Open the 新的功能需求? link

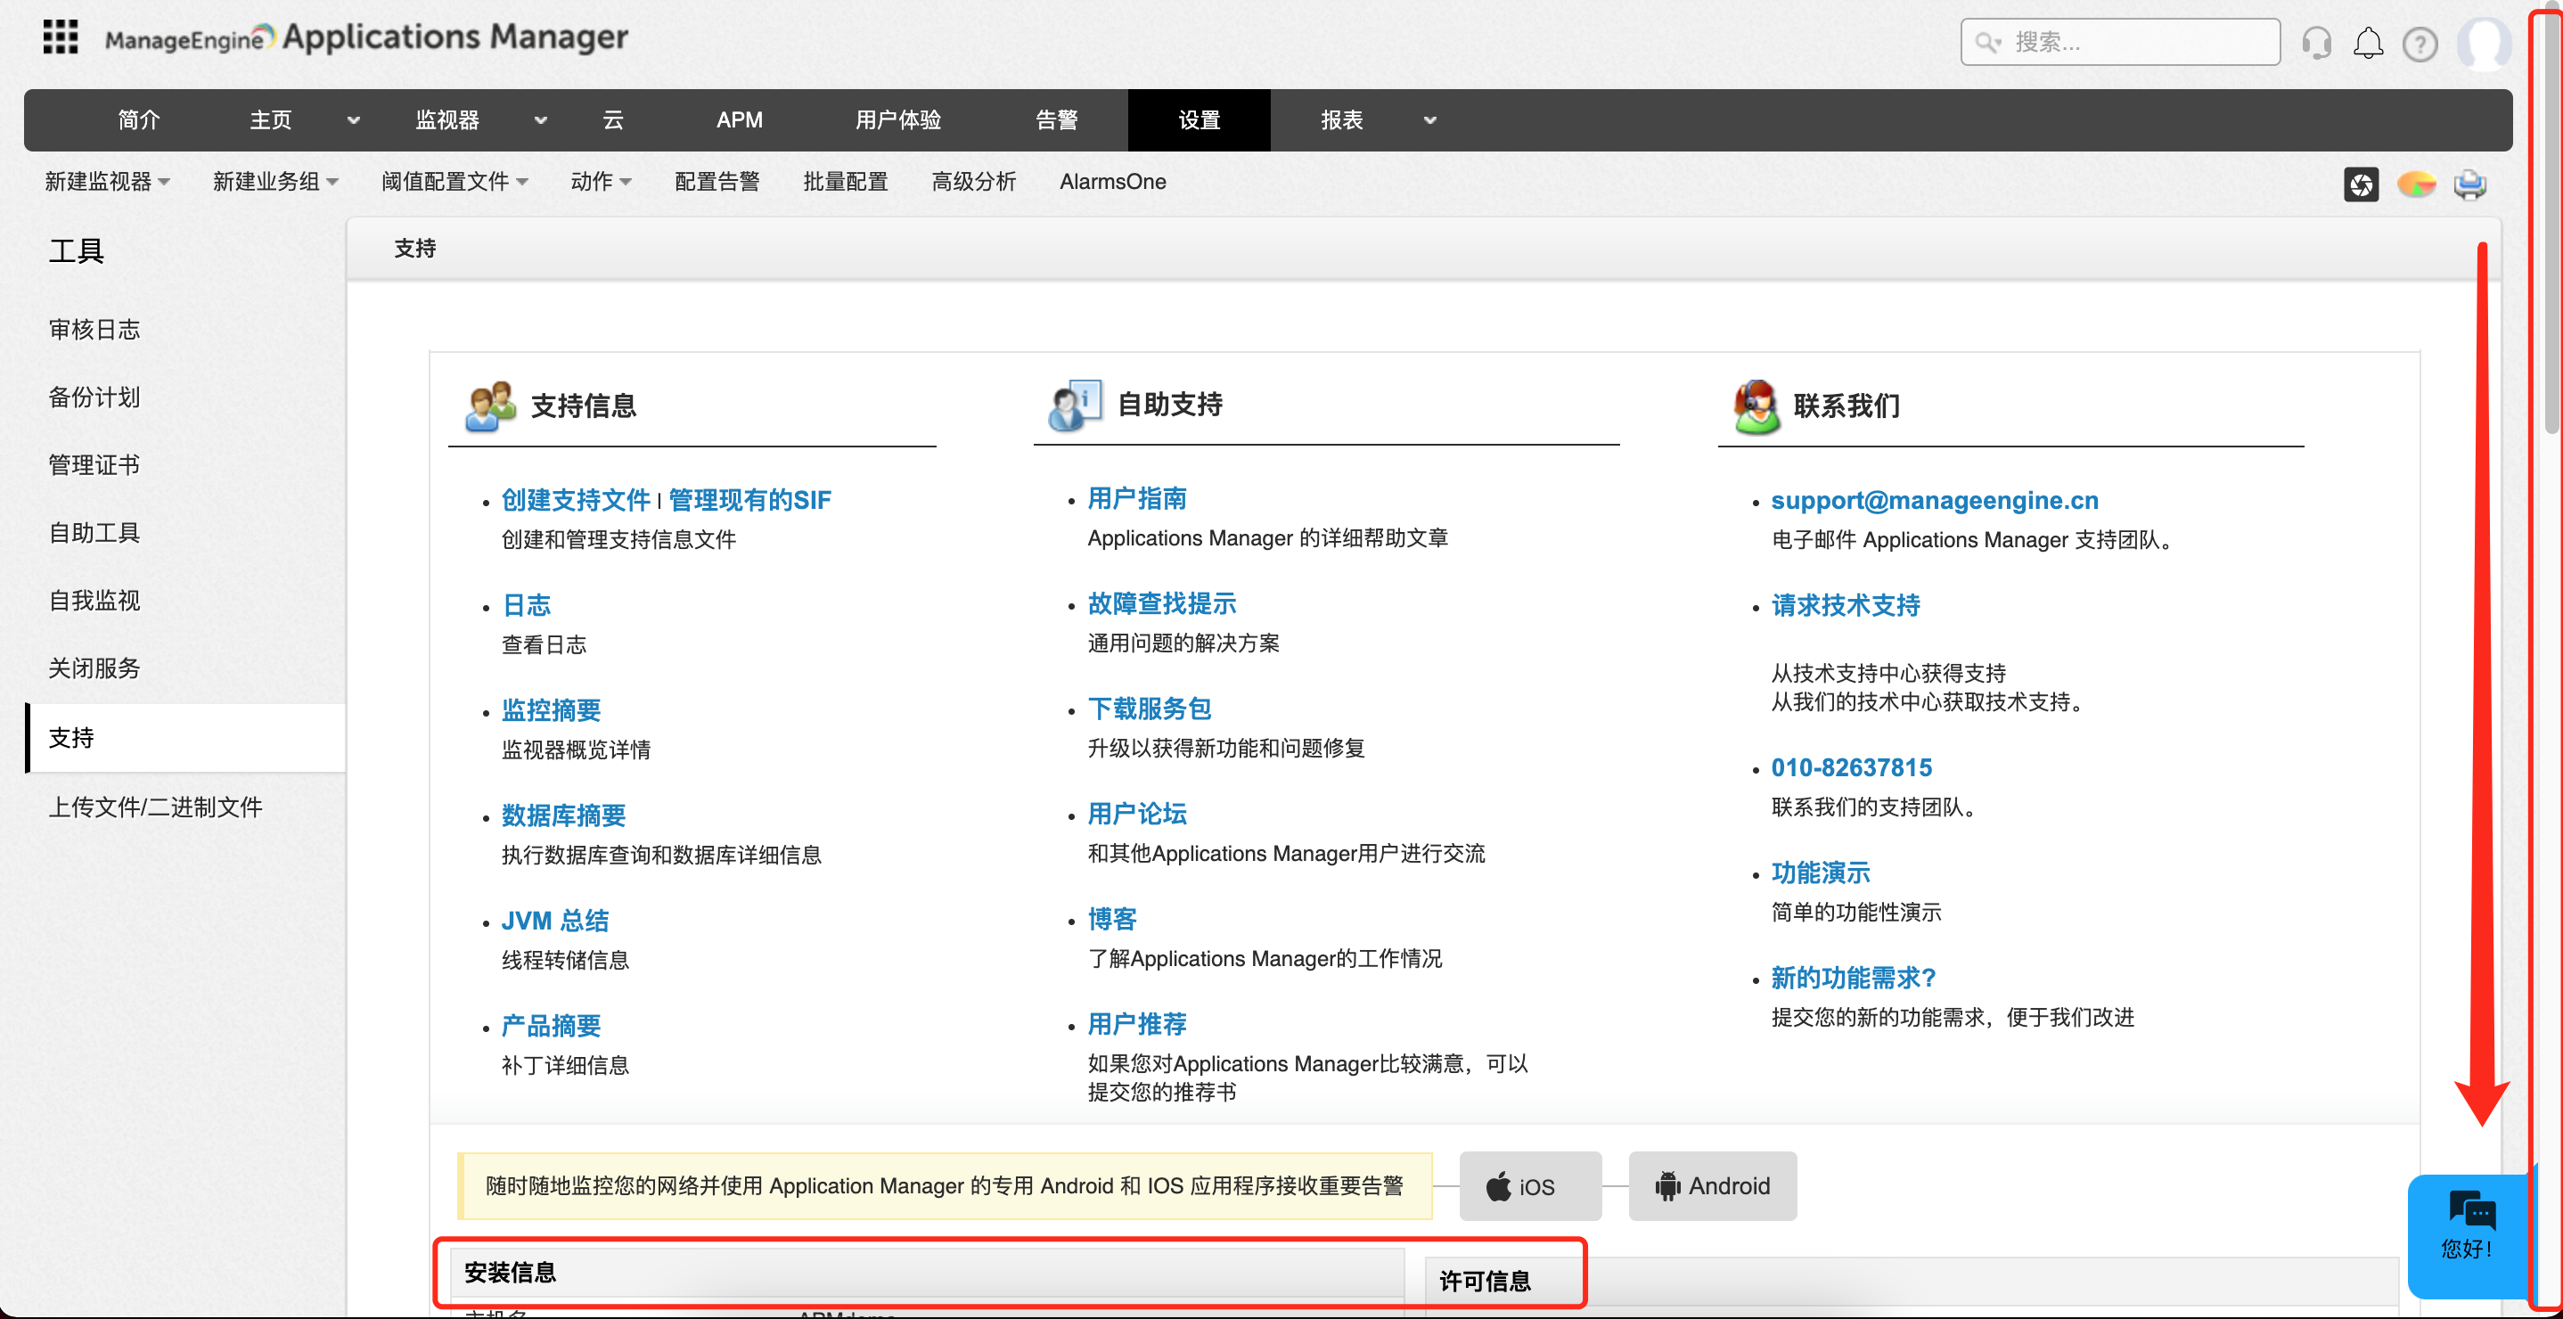[x=1853, y=978]
